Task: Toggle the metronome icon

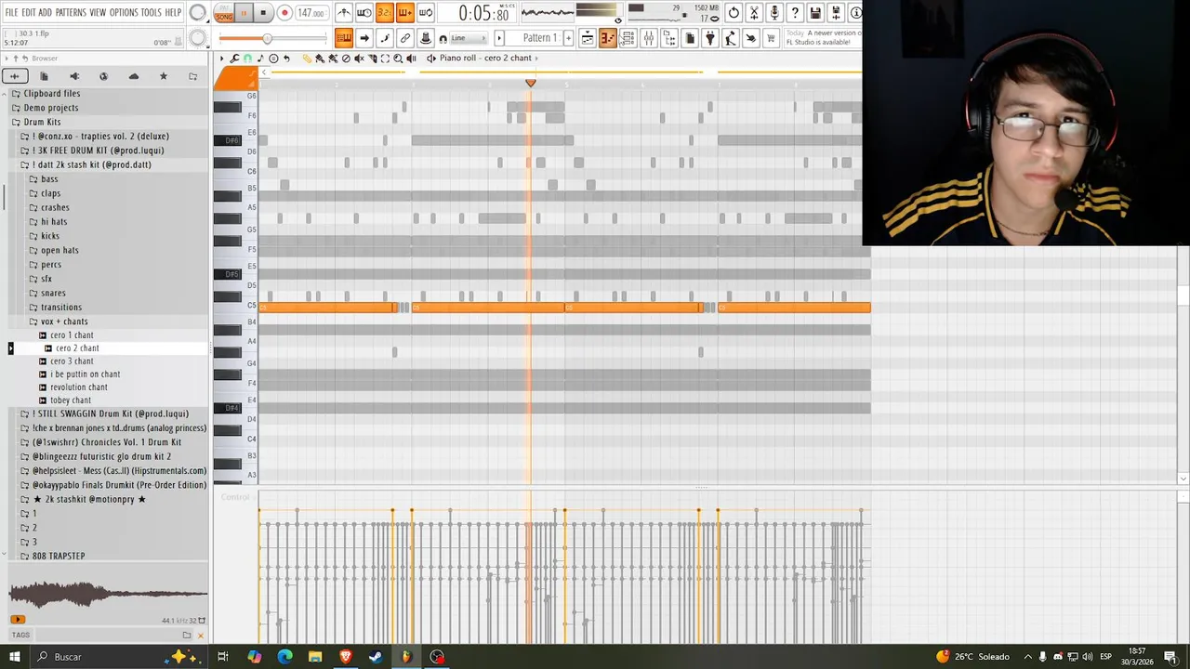Action: tap(344, 13)
